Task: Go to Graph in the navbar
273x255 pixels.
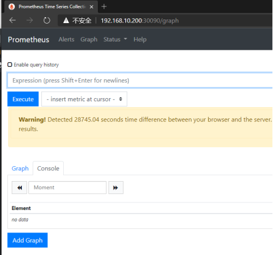Action: 89,40
